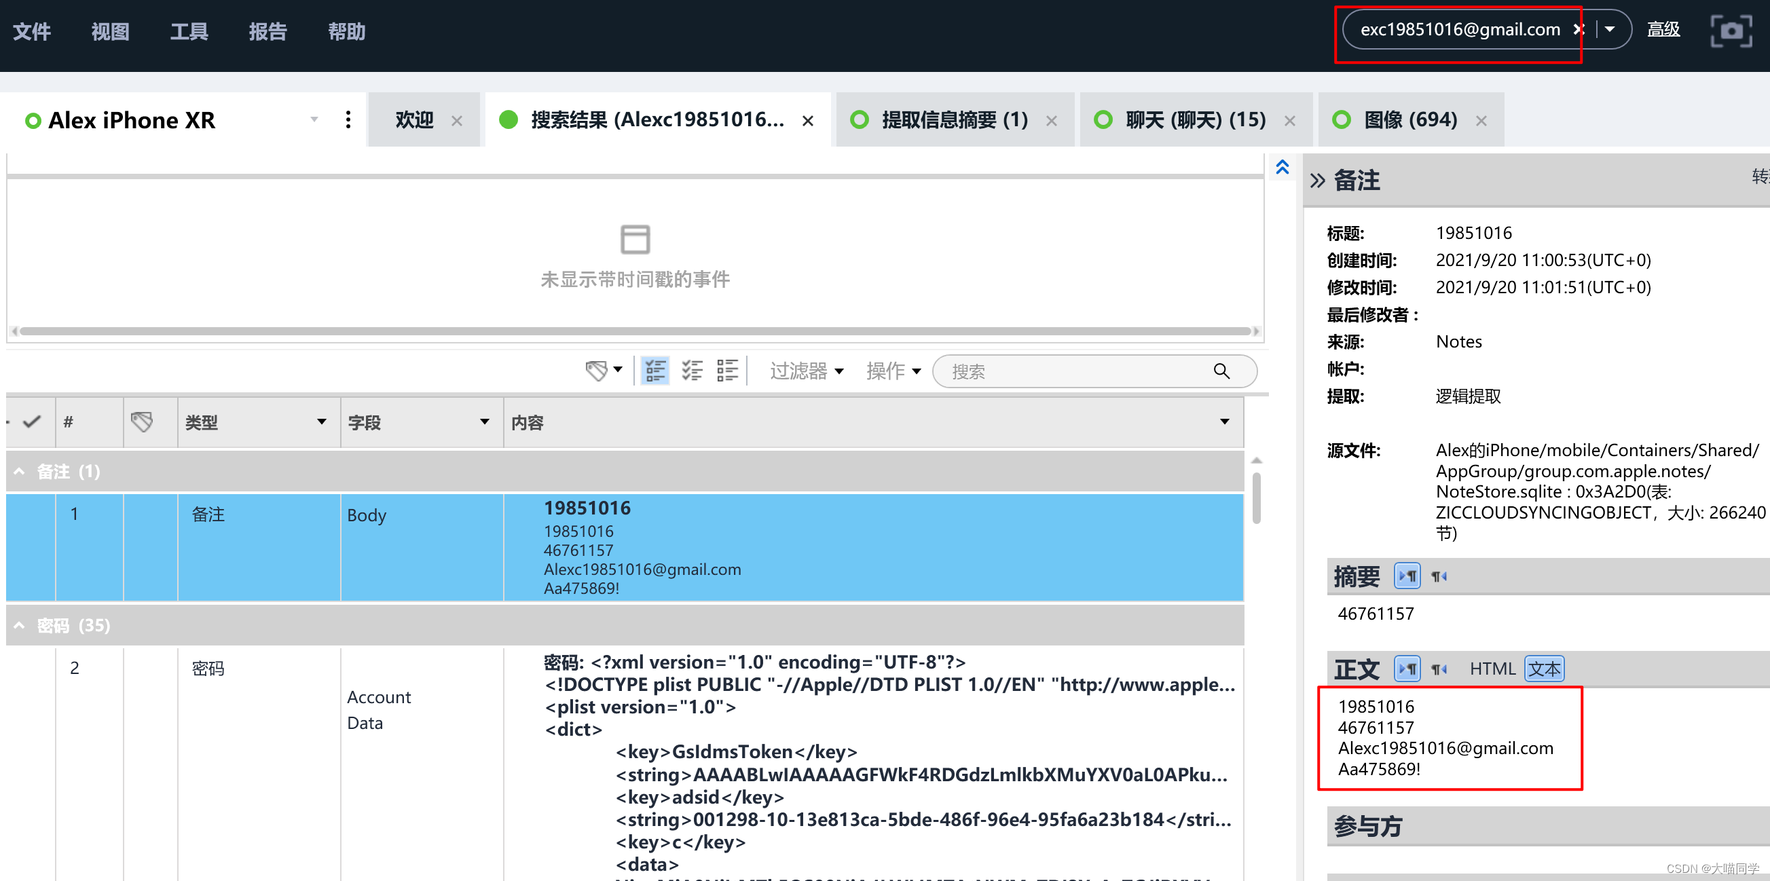Toggle left-to-right paragraph direction in 摘要

(x=1407, y=576)
